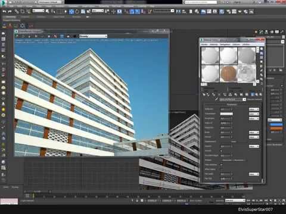Screen dimensions: 286x214
Task: Click the search field in the title bar
Action: click(201, 2)
